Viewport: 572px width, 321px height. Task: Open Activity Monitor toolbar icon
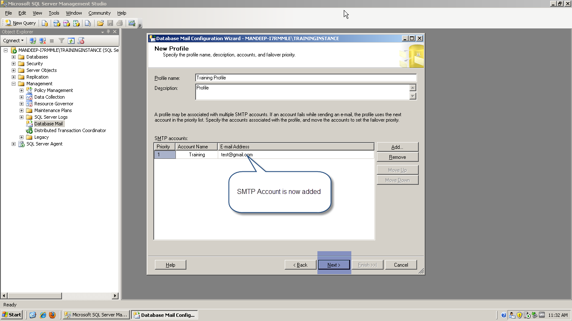click(x=132, y=23)
